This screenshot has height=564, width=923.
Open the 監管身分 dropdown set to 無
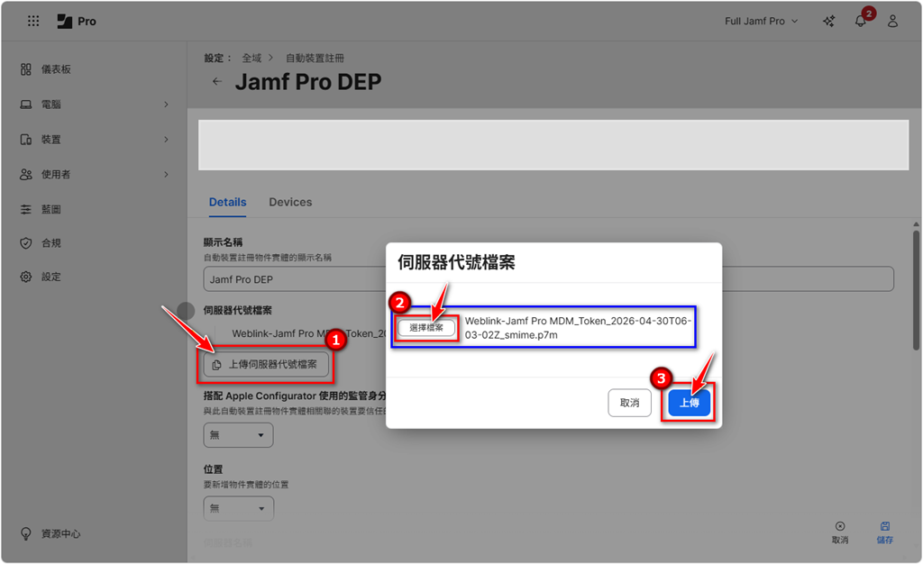click(238, 435)
